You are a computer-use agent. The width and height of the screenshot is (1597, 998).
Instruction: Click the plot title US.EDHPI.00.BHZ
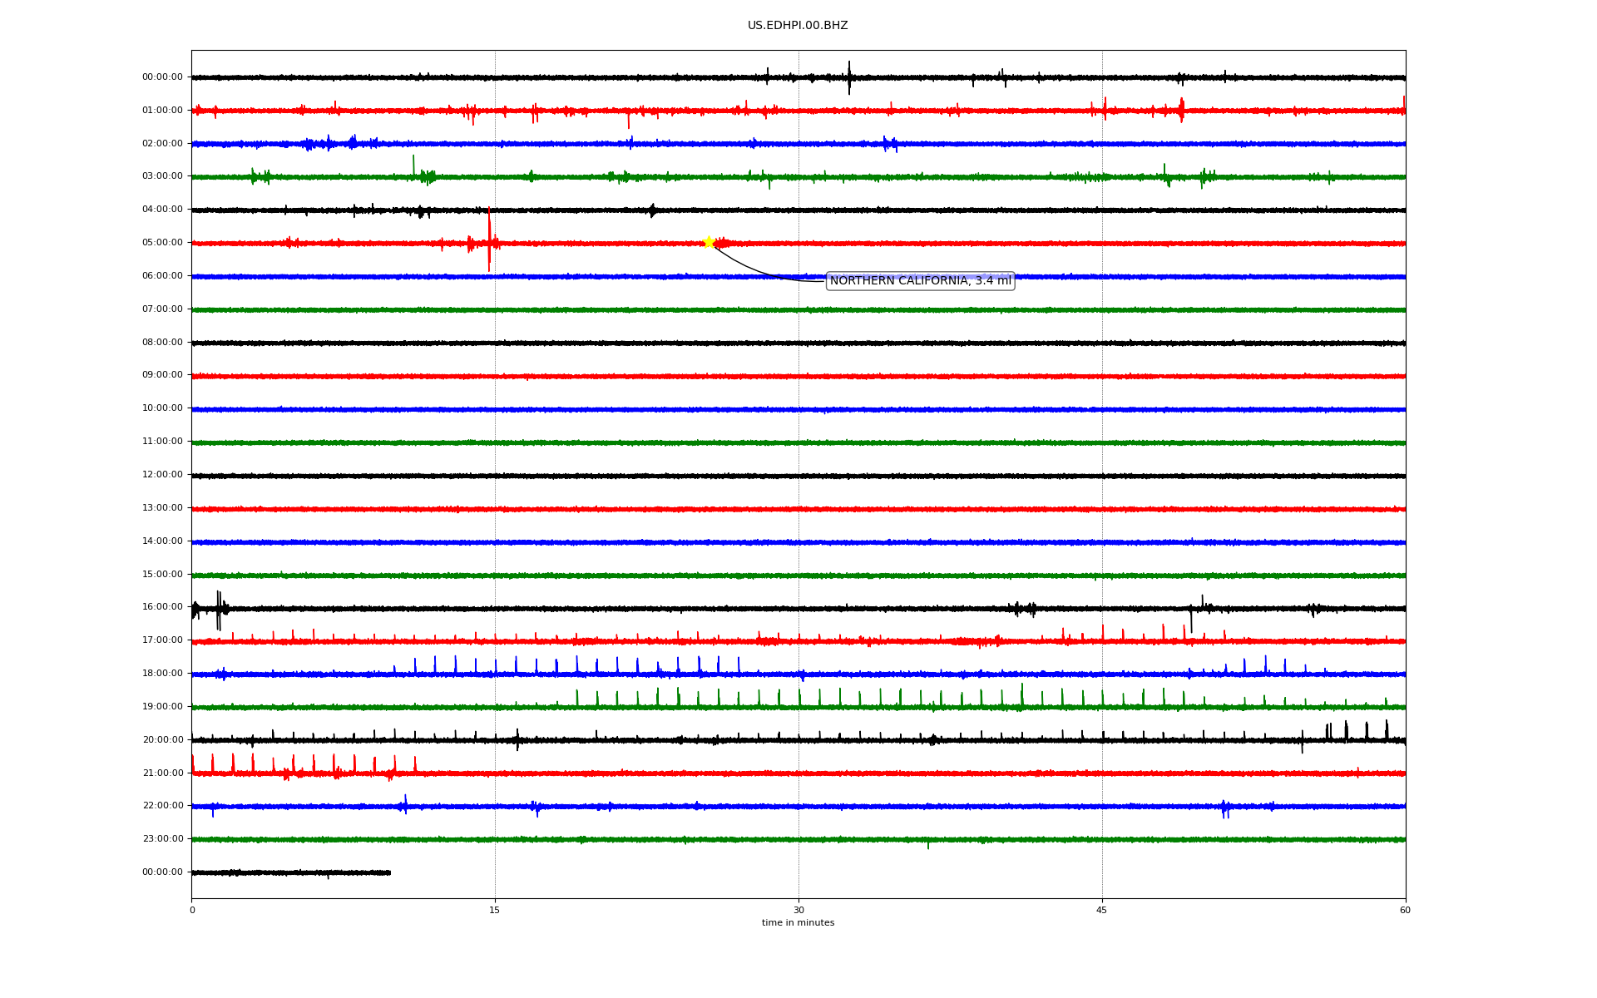(798, 26)
